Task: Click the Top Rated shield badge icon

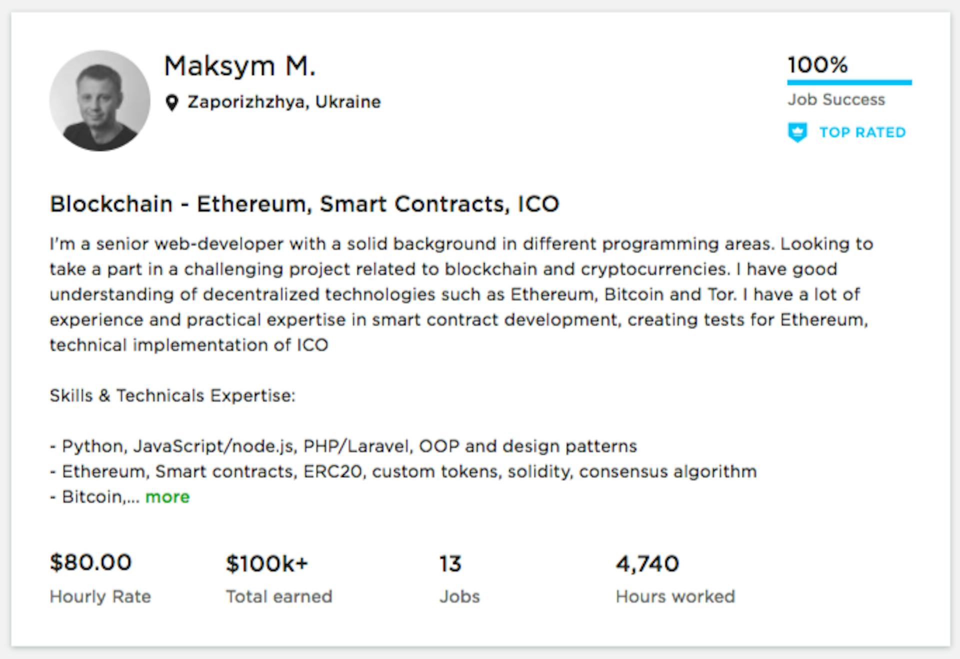Action: point(797,132)
